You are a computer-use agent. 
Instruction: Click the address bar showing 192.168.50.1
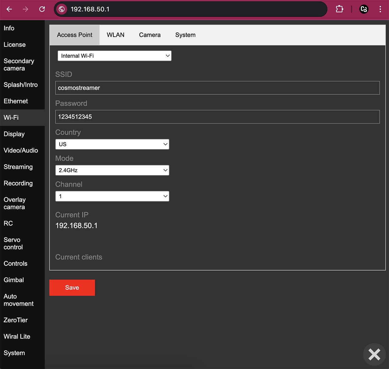point(191,9)
